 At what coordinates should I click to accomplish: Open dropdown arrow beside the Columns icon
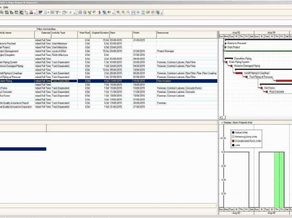click(x=49, y=13)
